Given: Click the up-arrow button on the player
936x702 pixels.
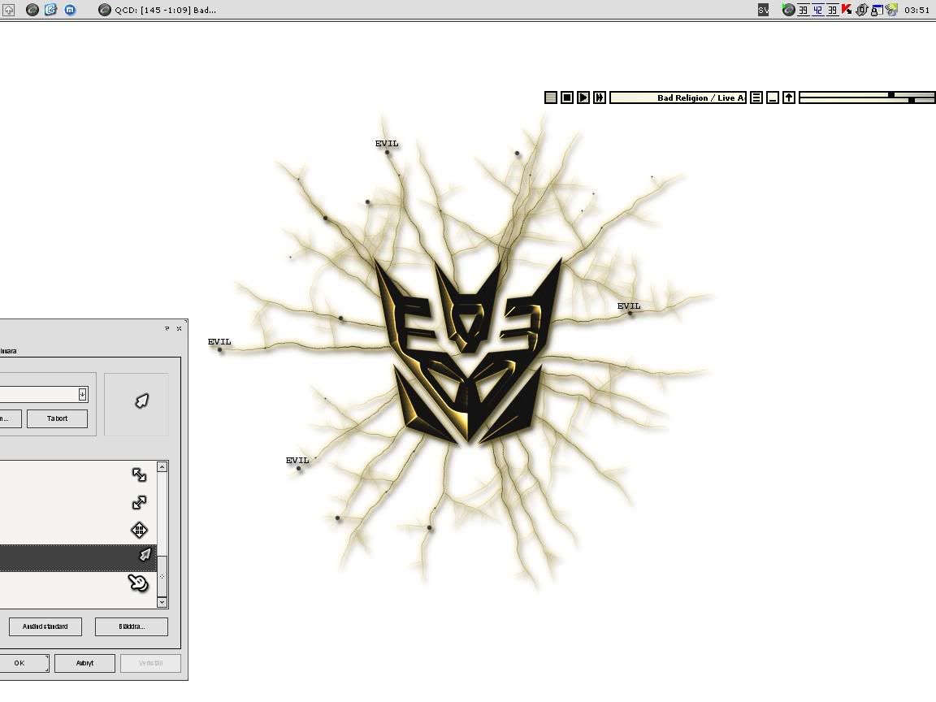Looking at the screenshot, I should (789, 97).
